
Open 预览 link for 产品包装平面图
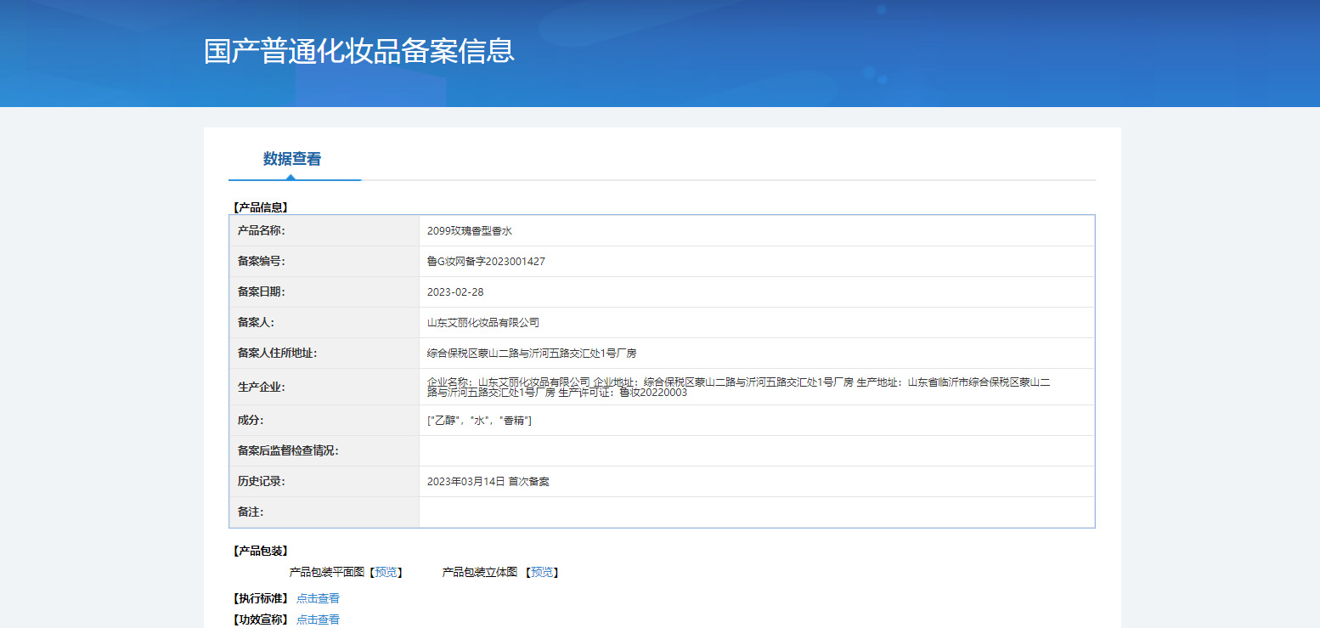coord(386,572)
